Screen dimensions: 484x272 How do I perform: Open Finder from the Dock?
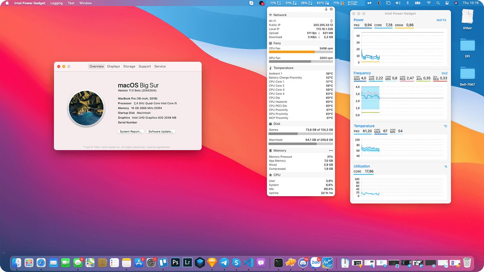pos(16,263)
